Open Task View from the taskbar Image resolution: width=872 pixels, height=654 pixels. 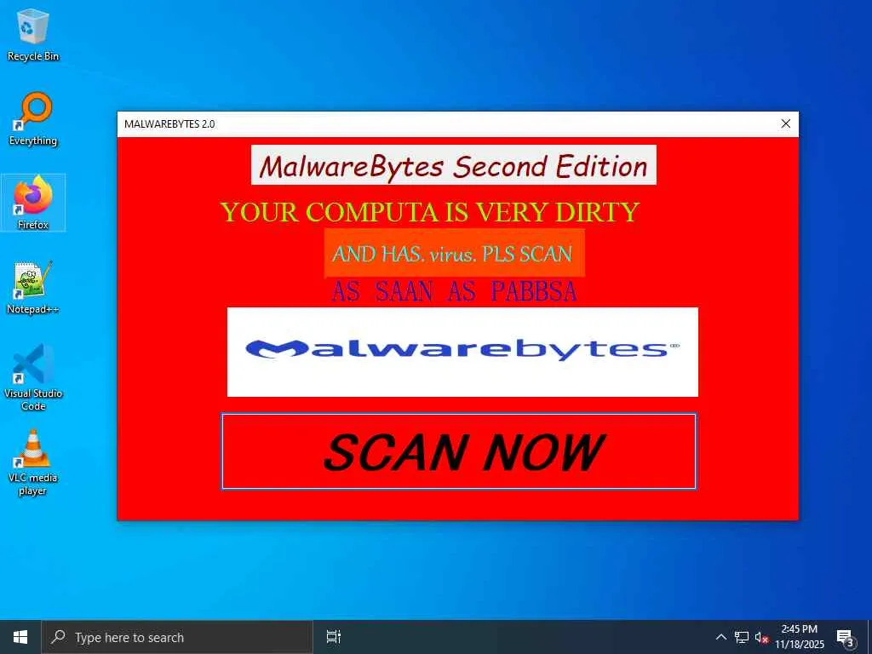tap(334, 637)
